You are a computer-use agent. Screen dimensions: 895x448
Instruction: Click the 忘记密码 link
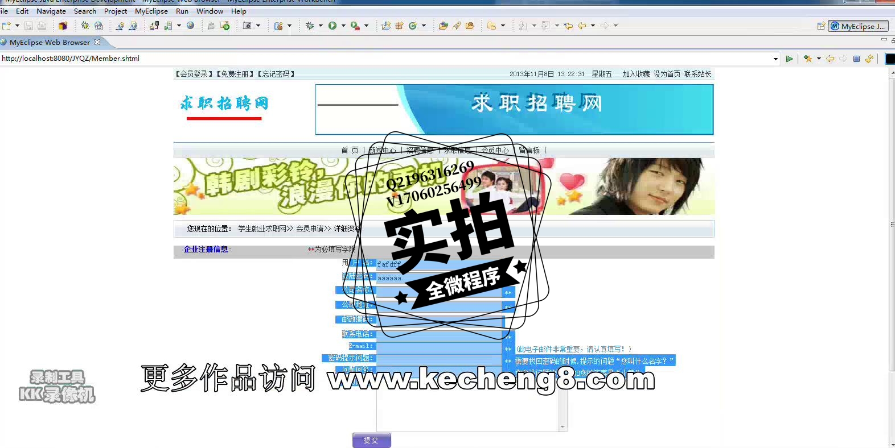point(276,74)
